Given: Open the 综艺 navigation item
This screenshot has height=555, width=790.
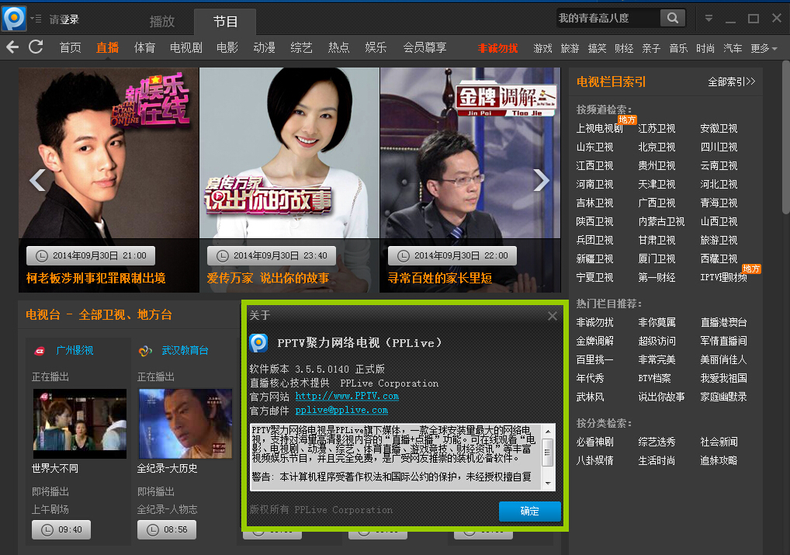Looking at the screenshot, I should (x=301, y=48).
